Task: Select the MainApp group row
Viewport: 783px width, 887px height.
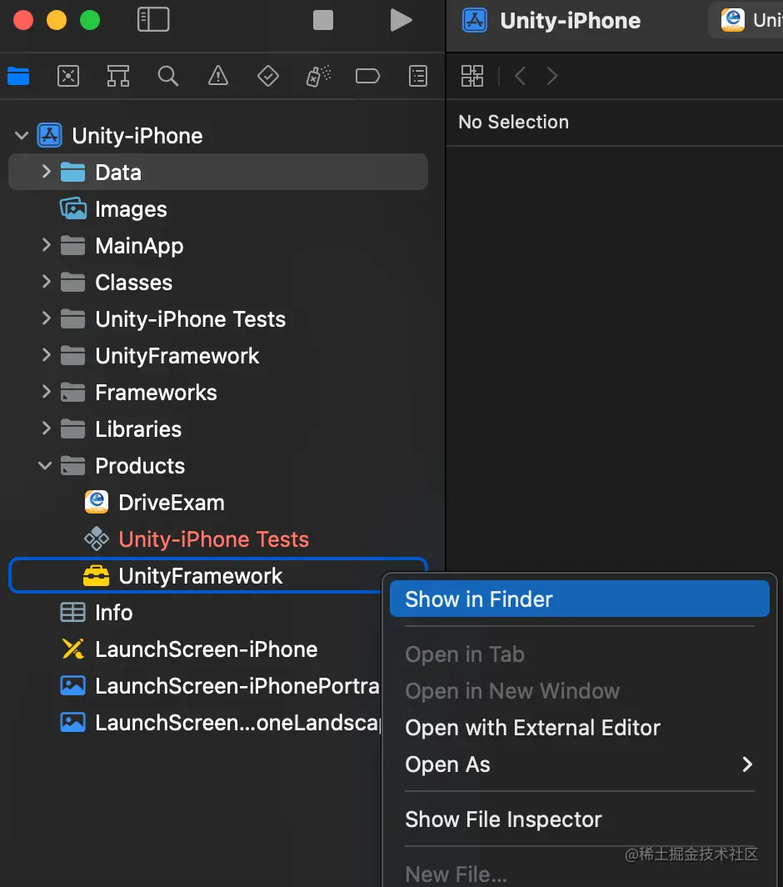Action: point(218,245)
